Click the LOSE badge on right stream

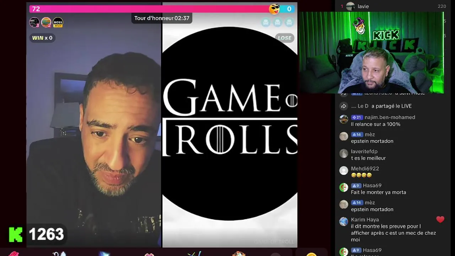[x=284, y=38]
